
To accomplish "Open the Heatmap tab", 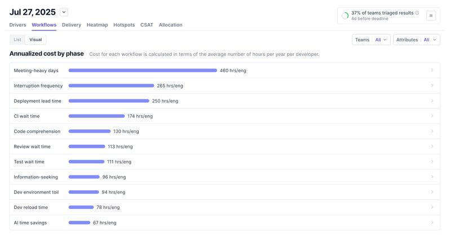I will pos(97,25).
